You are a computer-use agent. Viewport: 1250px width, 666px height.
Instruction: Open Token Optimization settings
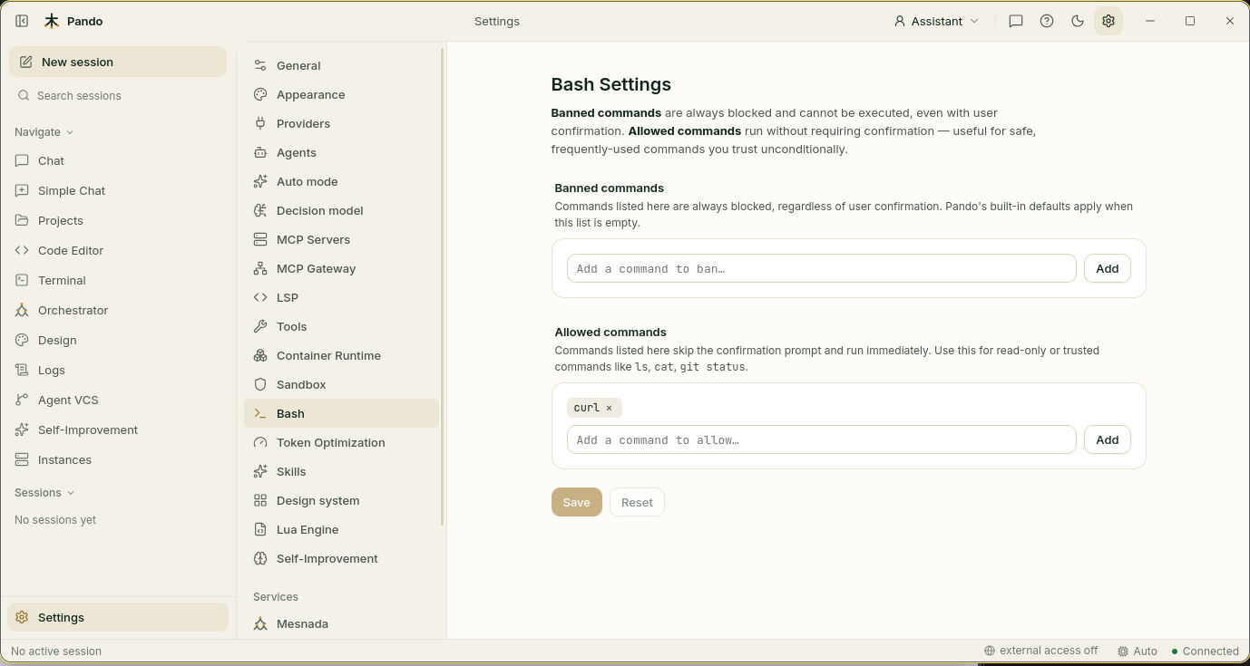[341, 442]
